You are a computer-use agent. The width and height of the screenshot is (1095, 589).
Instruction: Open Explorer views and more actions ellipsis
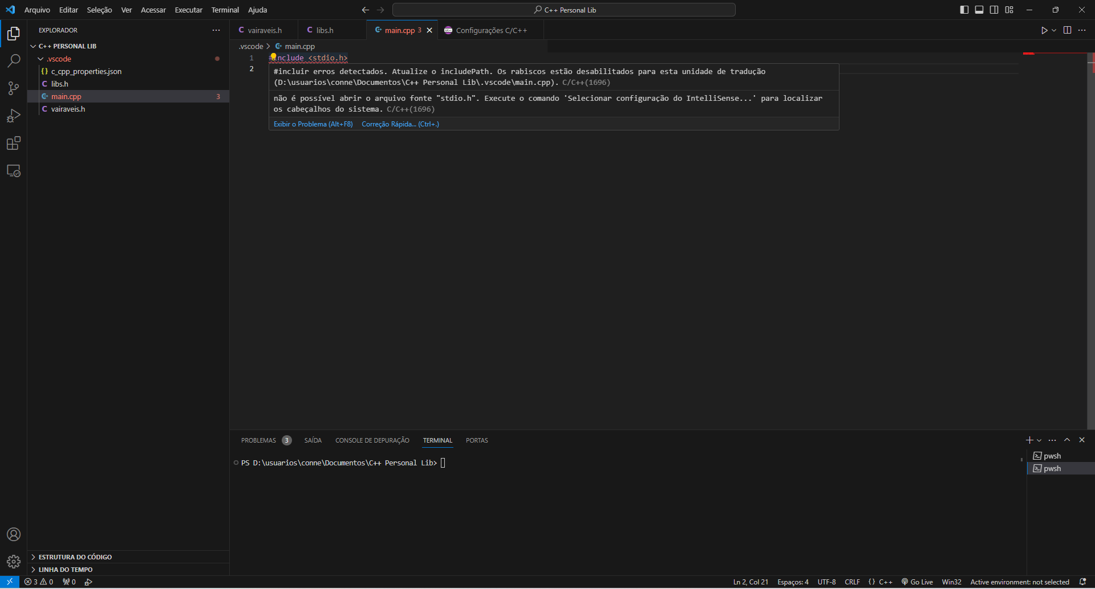216,30
